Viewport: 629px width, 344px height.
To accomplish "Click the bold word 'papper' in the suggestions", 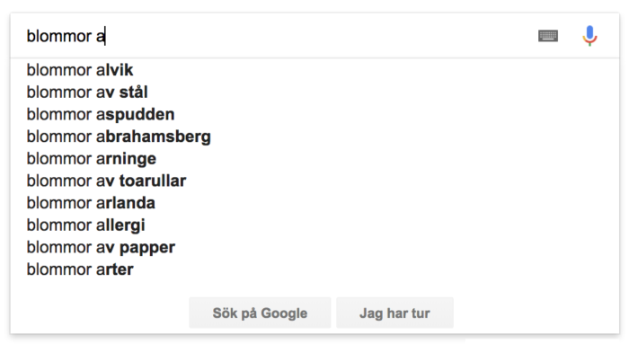I will point(147,248).
